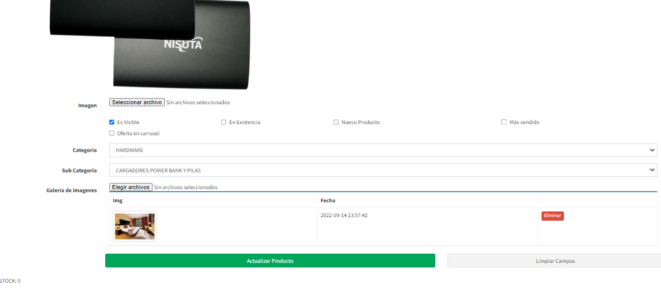
Task: Click the Galeria de imagenes label
Action: pyautogui.click(x=71, y=190)
